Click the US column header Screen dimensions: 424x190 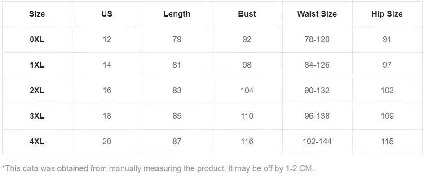coord(107,14)
